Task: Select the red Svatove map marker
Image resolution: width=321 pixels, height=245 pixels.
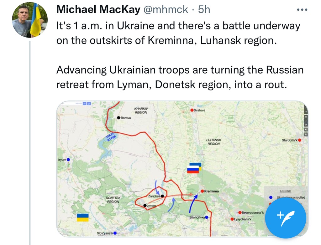Action: click(192, 110)
